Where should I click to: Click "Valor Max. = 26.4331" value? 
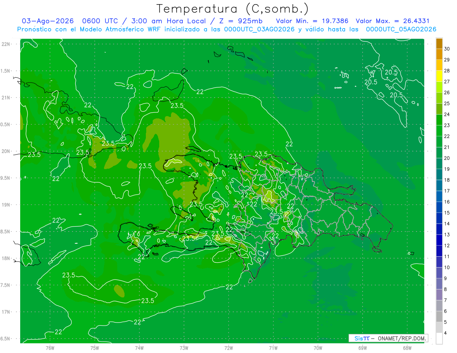tap(392, 21)
